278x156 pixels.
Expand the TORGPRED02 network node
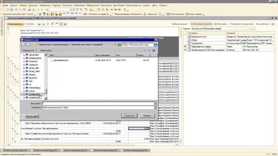[x=24, y=88]
